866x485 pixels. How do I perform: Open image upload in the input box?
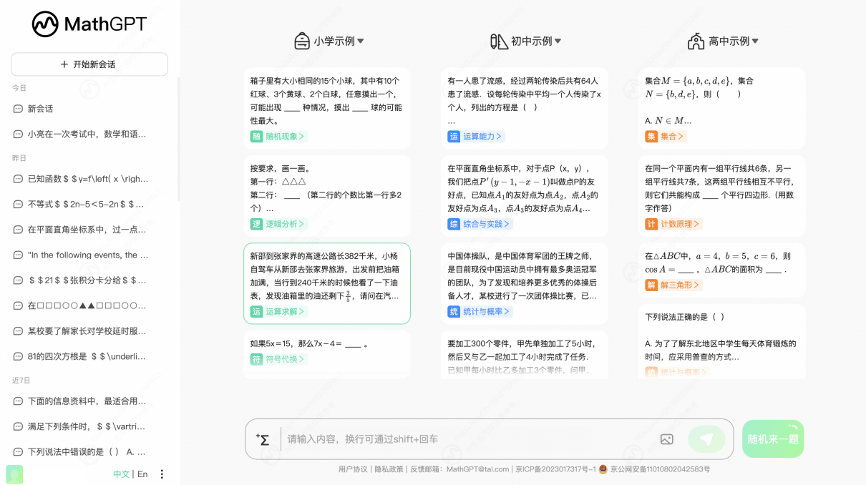coord(666,439)
